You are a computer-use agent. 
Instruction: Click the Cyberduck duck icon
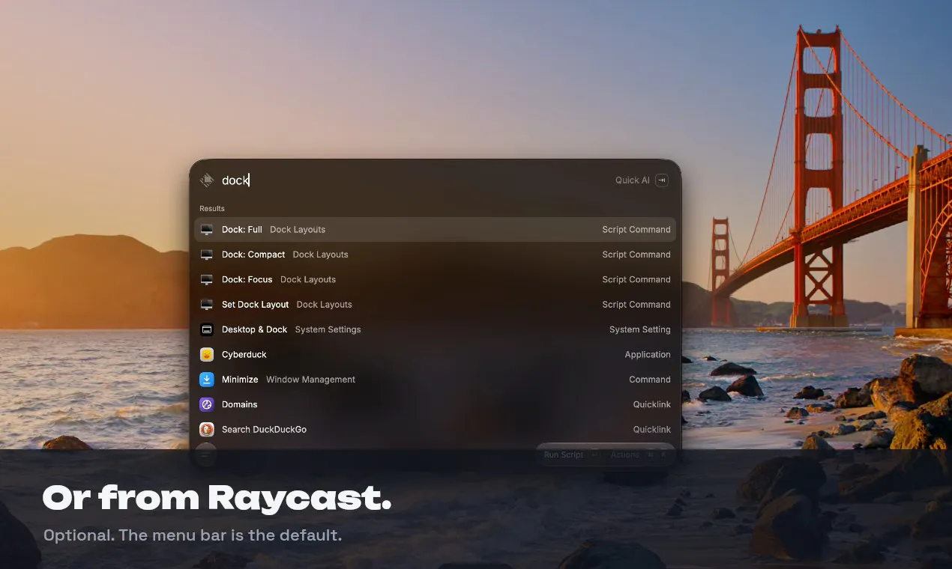pos(207,354)
